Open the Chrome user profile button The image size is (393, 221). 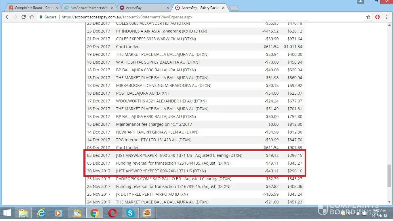tap(360, 2)
